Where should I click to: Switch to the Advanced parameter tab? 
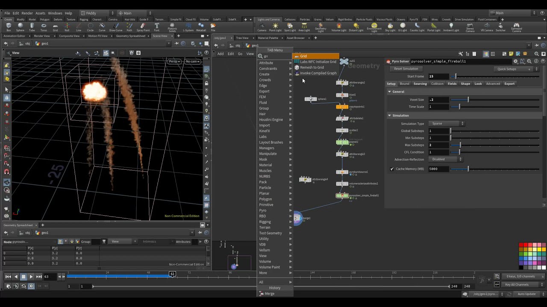click(x=493, y=84)
